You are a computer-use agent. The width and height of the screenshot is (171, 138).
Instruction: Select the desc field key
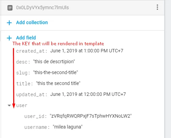coord(23,62)
